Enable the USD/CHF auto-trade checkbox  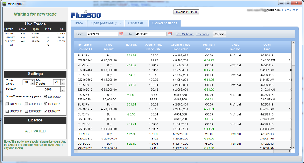pyautogui.click(x=7, y=111)
